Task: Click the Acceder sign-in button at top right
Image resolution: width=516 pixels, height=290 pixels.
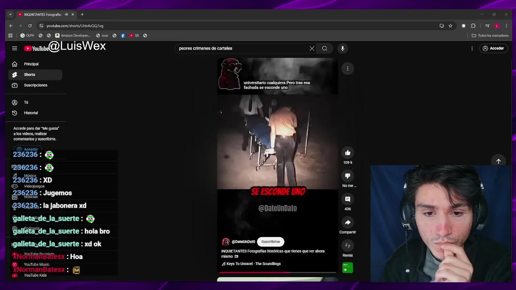Action: tap(493, 48)
